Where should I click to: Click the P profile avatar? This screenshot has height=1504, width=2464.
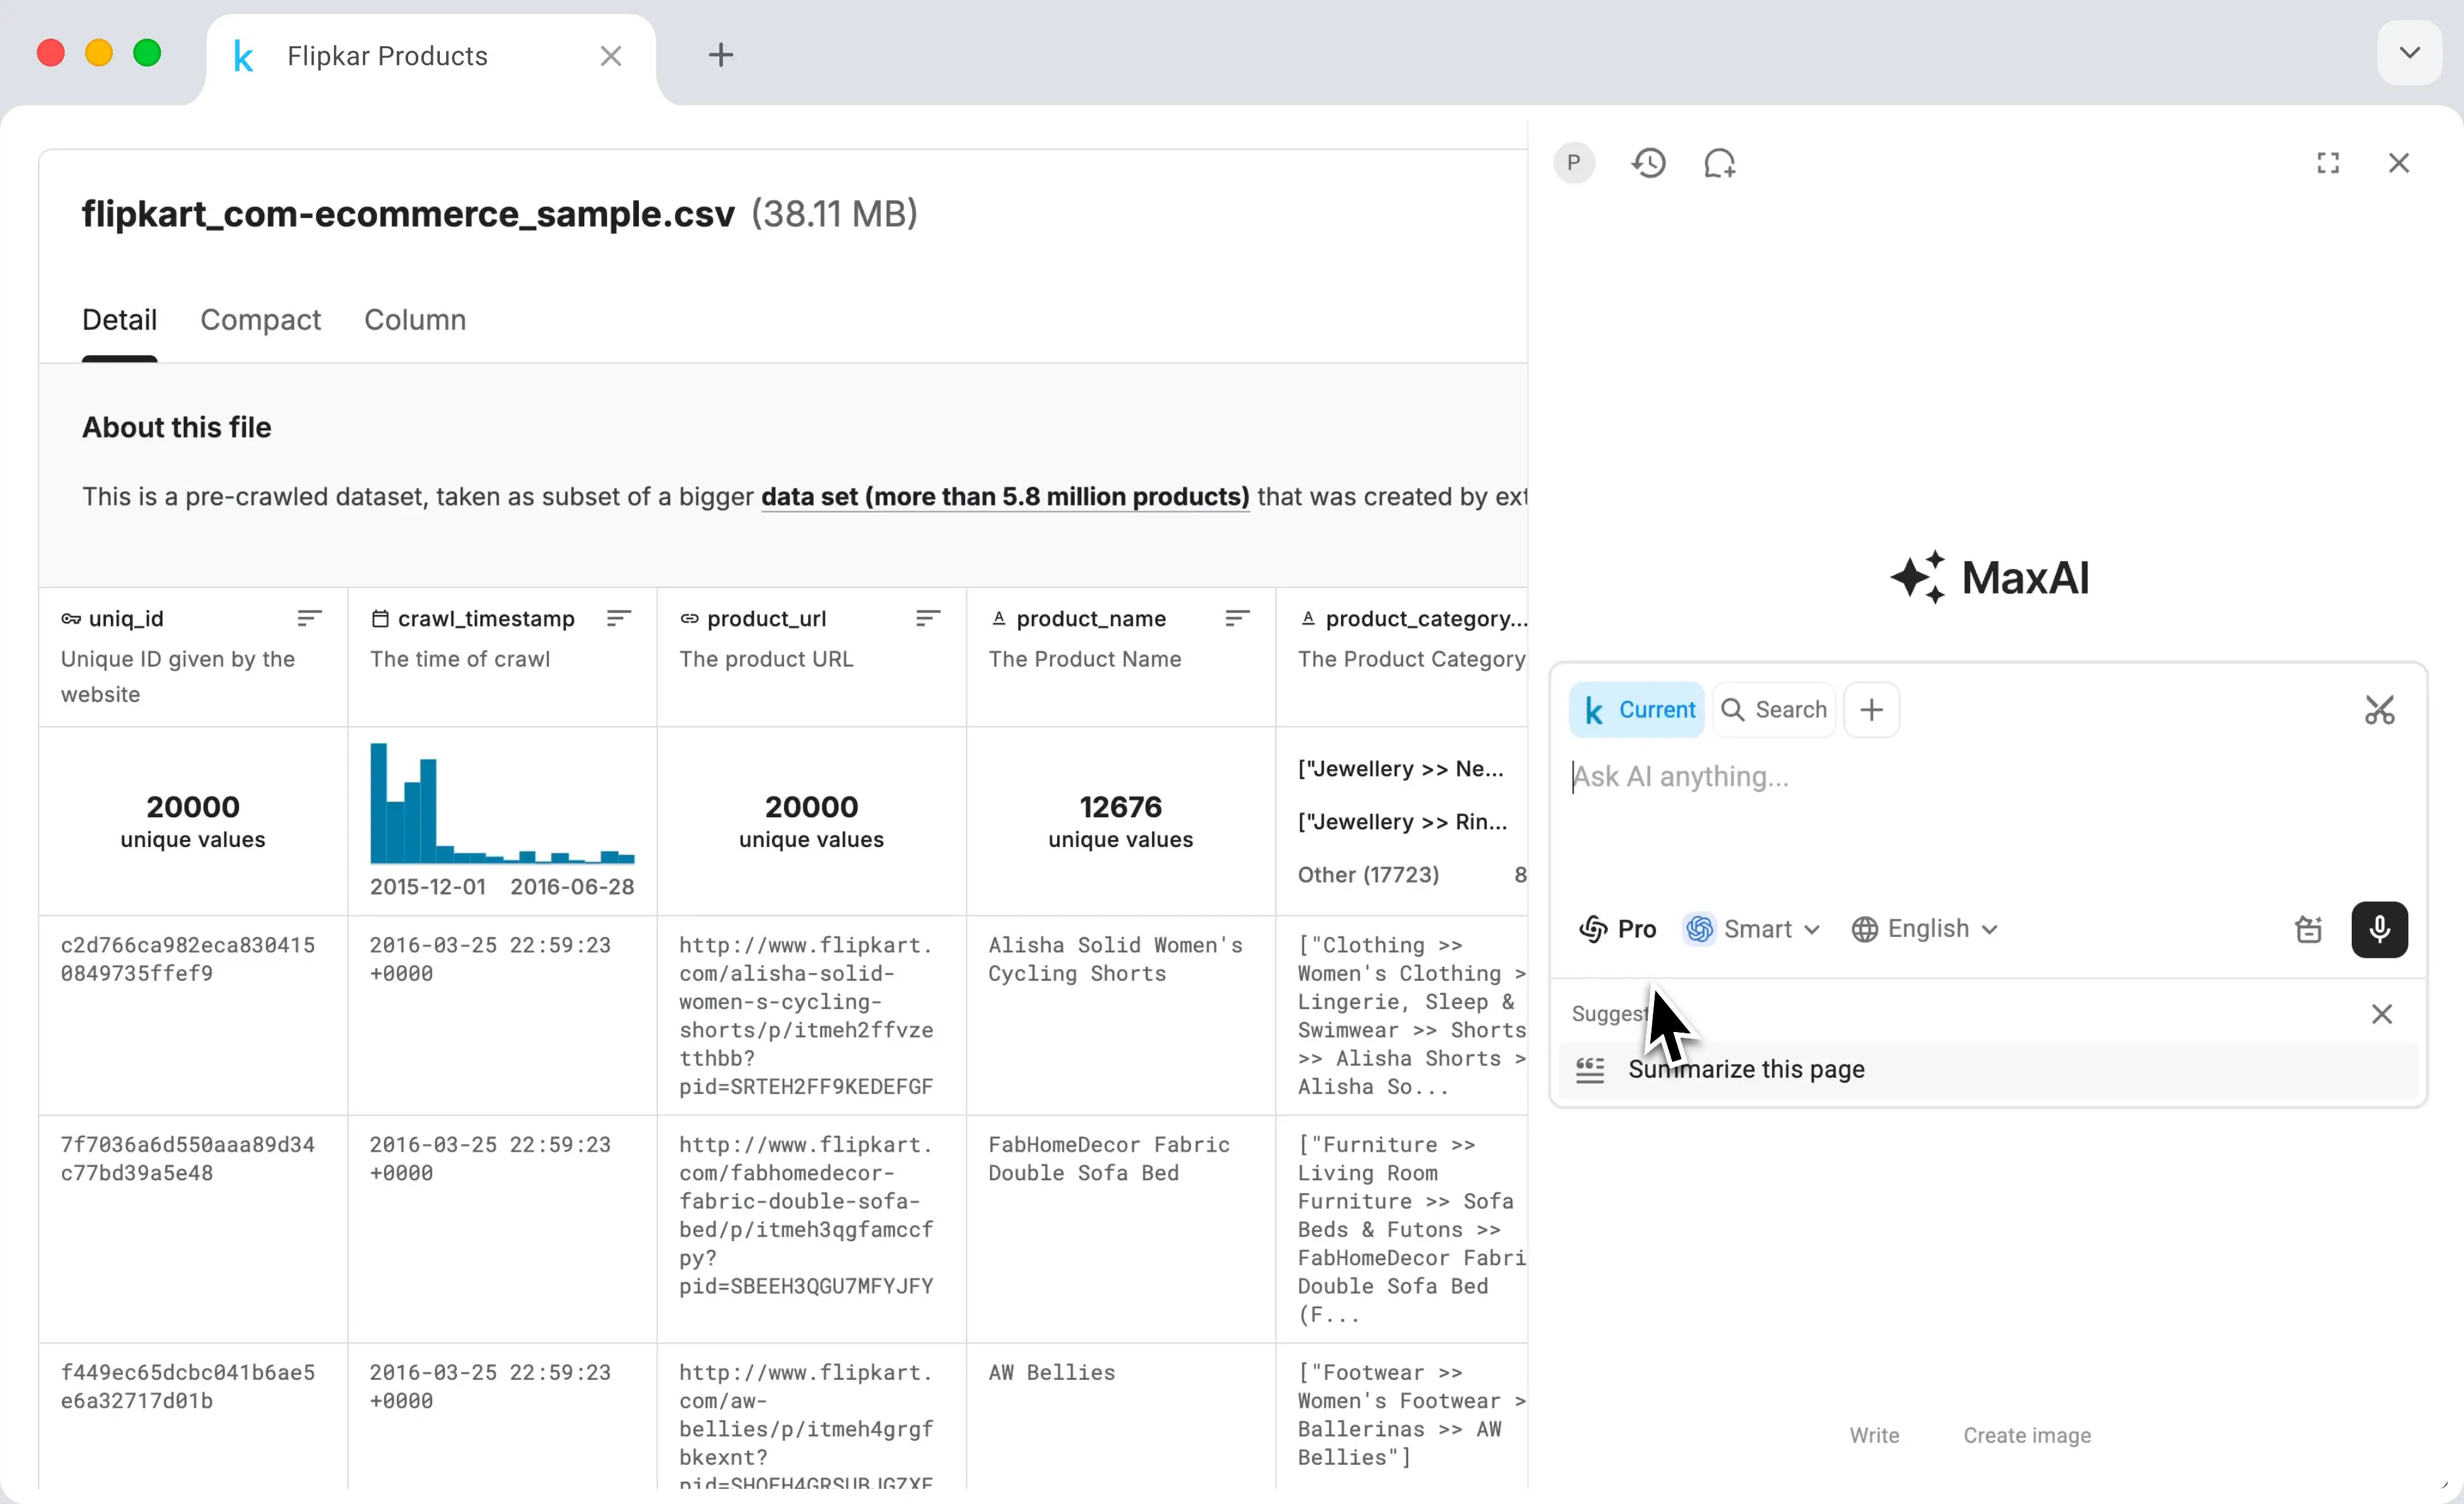point(1574,163)
